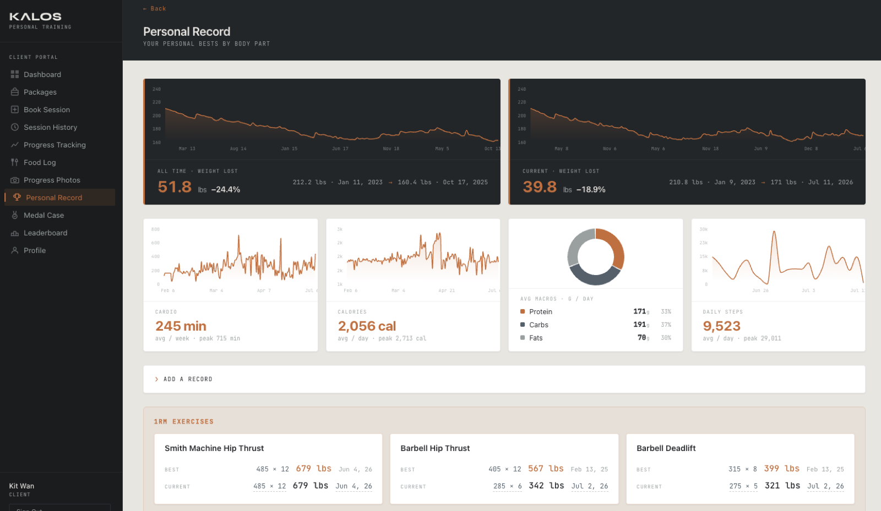Image resolution: width=881 pixels, height=511 pixels.
Task: Click the Book Session plus icon
Action: 15,109
